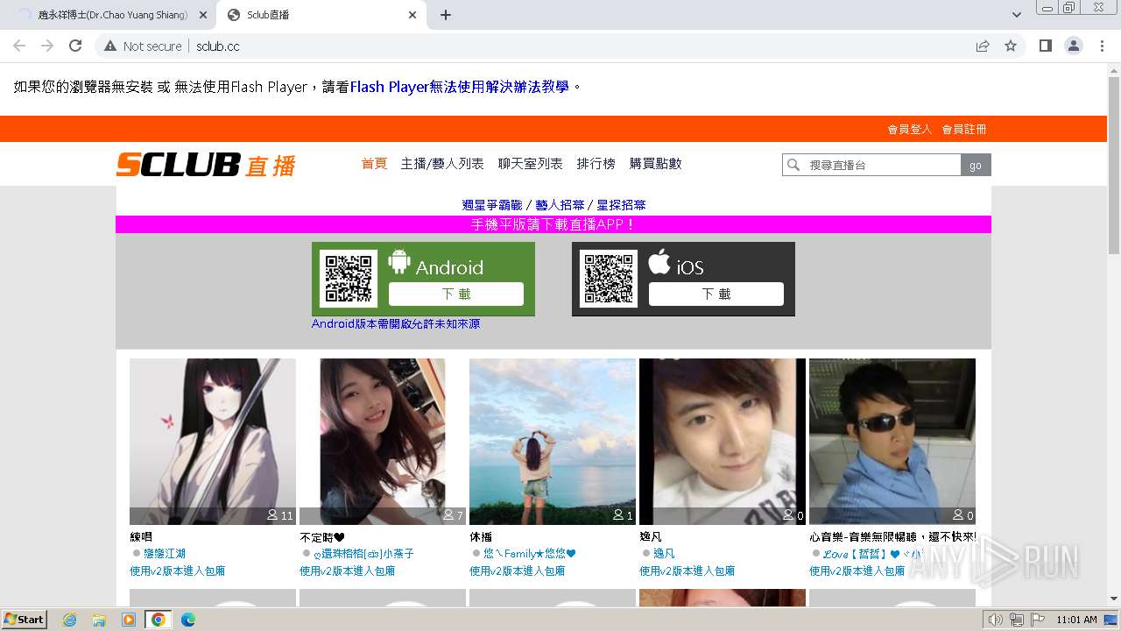Image resolution: width=1121 pixels, height=631 pixels.
Task: Click 使用v2版本進入包廂 under 練唱
Action: coord(177,571)
